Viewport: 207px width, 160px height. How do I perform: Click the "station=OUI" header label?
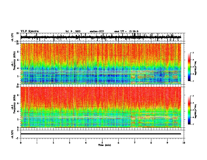(x=97, y=31)
